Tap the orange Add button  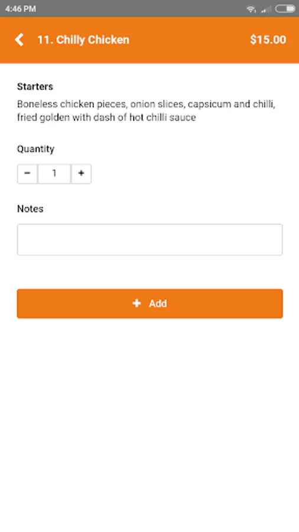point(150,304)
